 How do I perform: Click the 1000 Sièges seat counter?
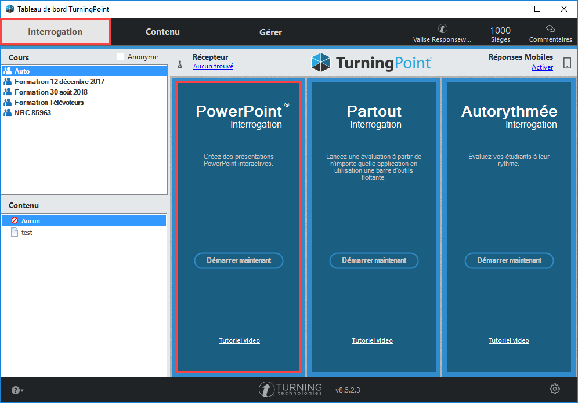point(500,34)
